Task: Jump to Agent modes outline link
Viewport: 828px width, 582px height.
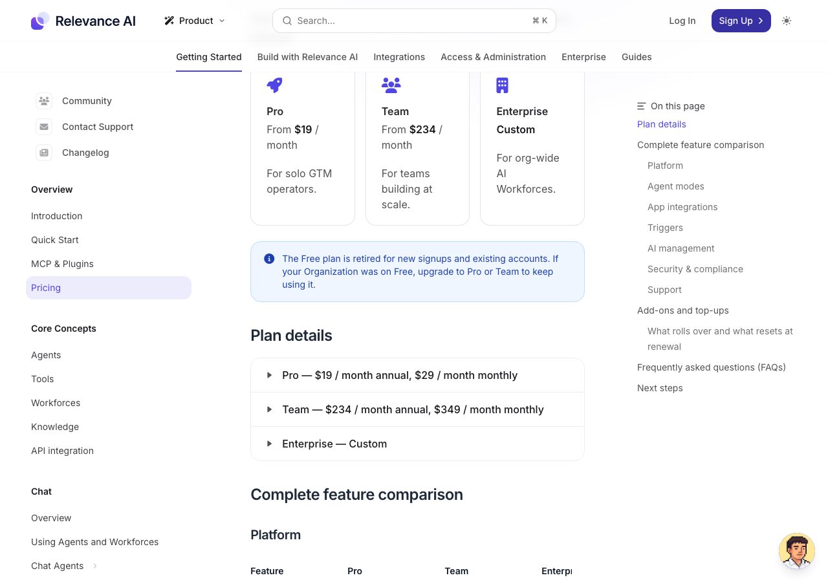Action: (675, 186)
